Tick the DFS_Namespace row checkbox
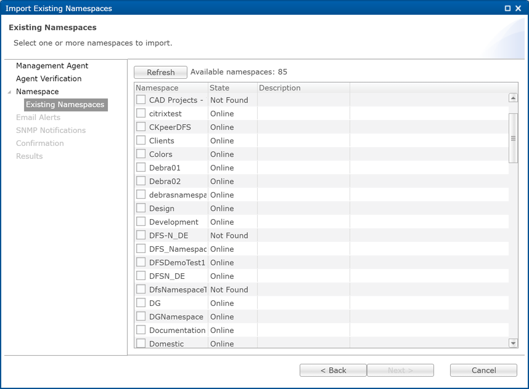Viewport: 529px width, 389px height. [141, 249]
